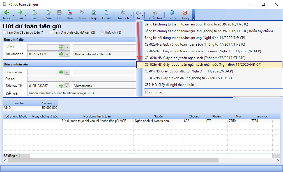Click Chương cell 622
The width and height of the screenshot is (283, 172).
(194, 121)
